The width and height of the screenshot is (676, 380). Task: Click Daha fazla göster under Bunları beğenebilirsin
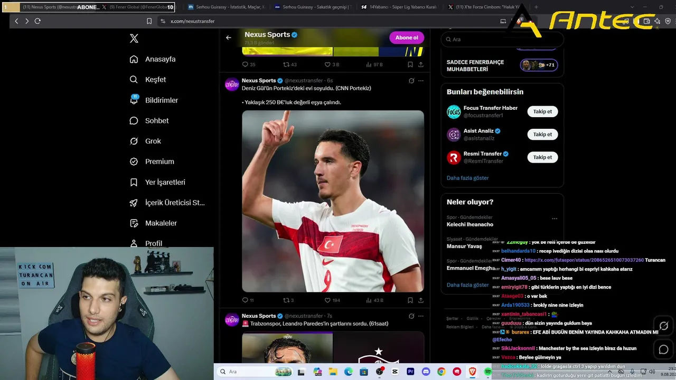point(467,178)
